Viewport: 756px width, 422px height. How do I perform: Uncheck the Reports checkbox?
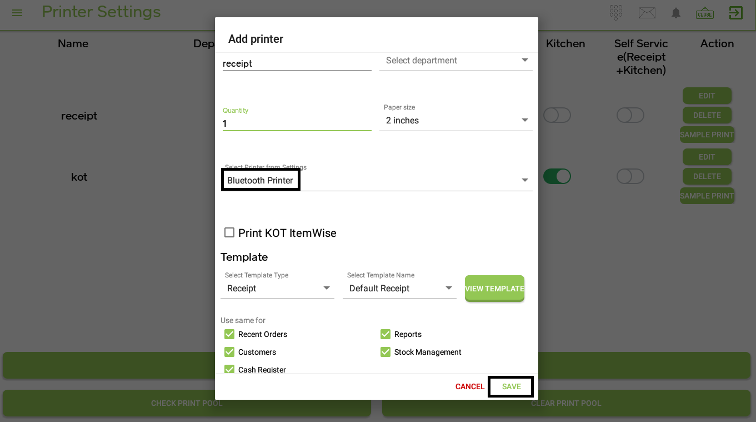tap(385, 334)
